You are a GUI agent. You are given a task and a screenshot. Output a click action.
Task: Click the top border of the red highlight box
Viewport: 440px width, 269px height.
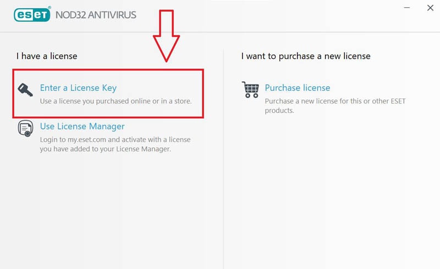108,70
